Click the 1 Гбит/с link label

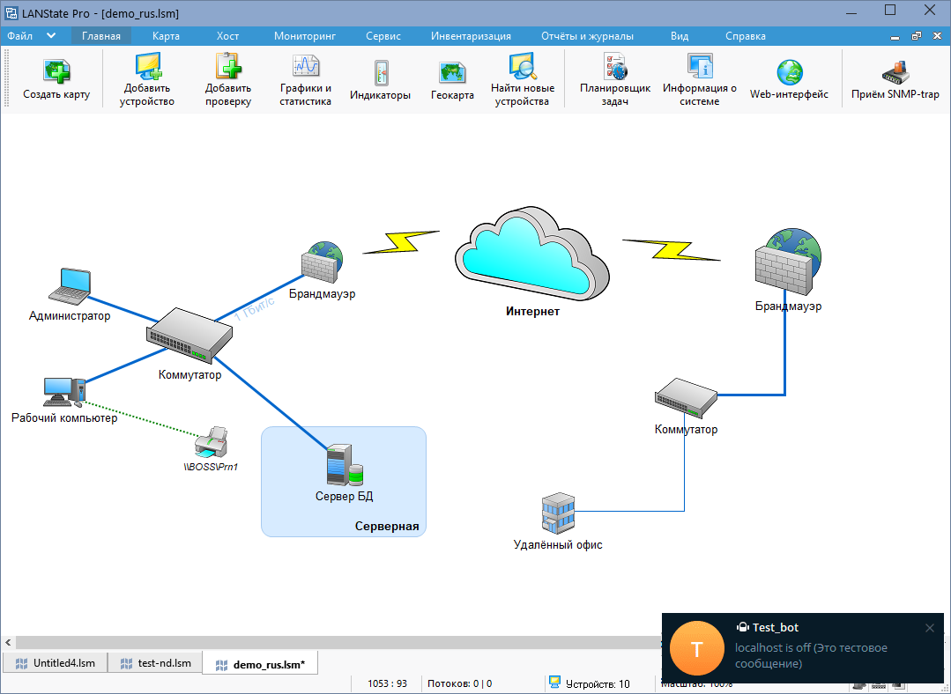point(255,308)
